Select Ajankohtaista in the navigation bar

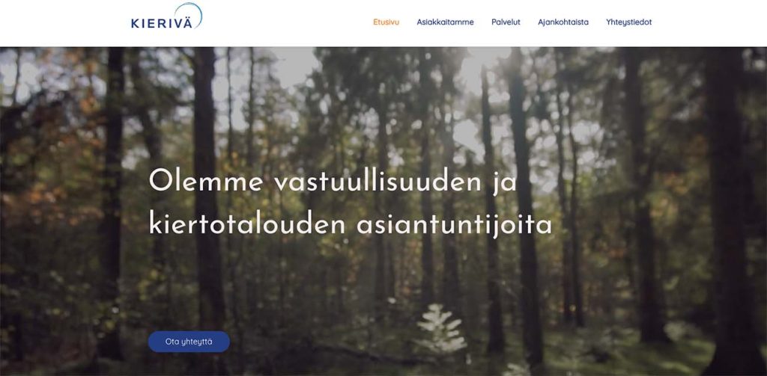pyautogui.click(x=563, y=22)
